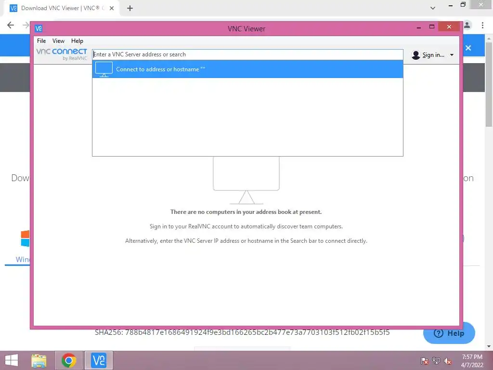Open File Explorer from the taskbar
The width and height of the screenshot is (493, 370).
[39, 360]
